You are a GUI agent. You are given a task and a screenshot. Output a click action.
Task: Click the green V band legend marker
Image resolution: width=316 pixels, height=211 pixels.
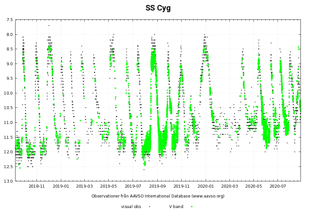click(x=192, y=206)
